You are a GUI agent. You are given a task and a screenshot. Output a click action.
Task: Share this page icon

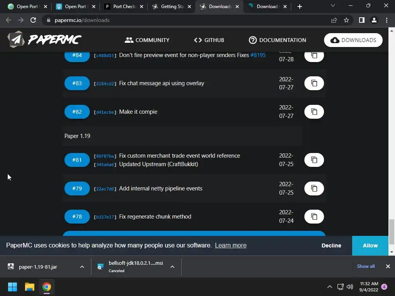[x=334, y=20]
